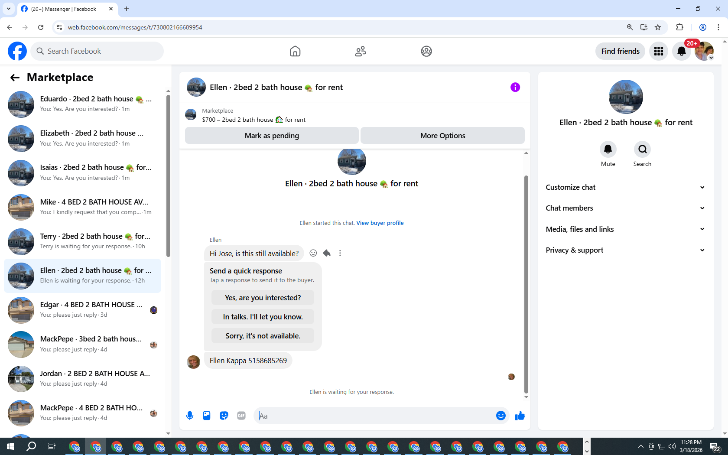
Task: Open the Terry conversation
Action: [82, 241]
